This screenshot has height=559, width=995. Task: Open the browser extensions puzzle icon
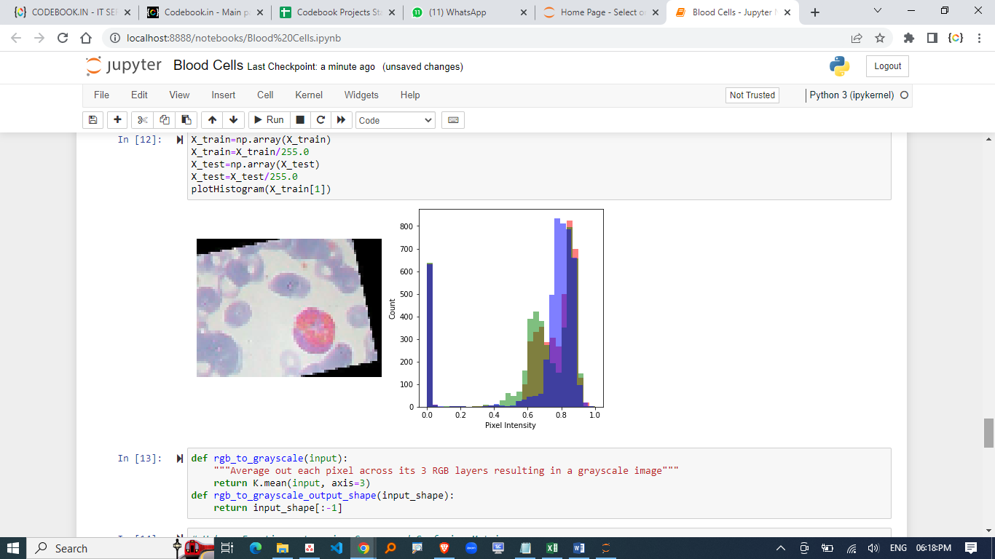[x=908, y=38]
